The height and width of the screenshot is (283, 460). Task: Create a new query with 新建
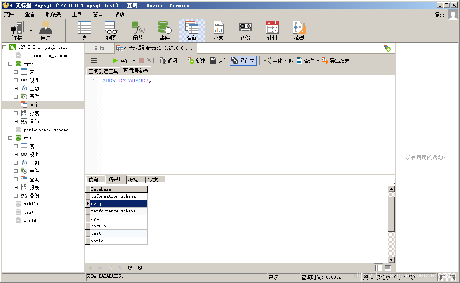[x=196, y=60]
